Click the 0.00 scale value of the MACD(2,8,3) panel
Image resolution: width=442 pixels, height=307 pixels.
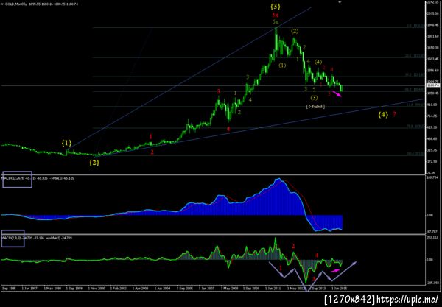429,260
